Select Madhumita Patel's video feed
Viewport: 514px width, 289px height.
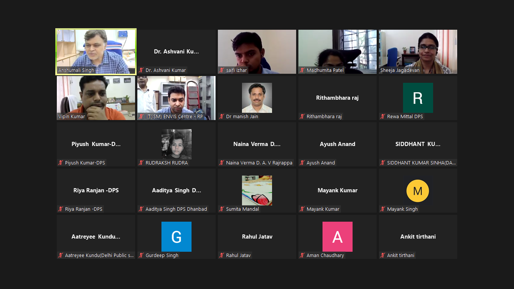click(x=338, y=52)
